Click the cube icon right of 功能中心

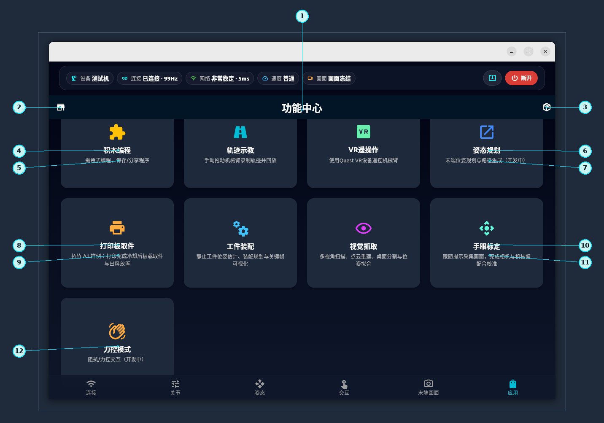tap(547, 107)
